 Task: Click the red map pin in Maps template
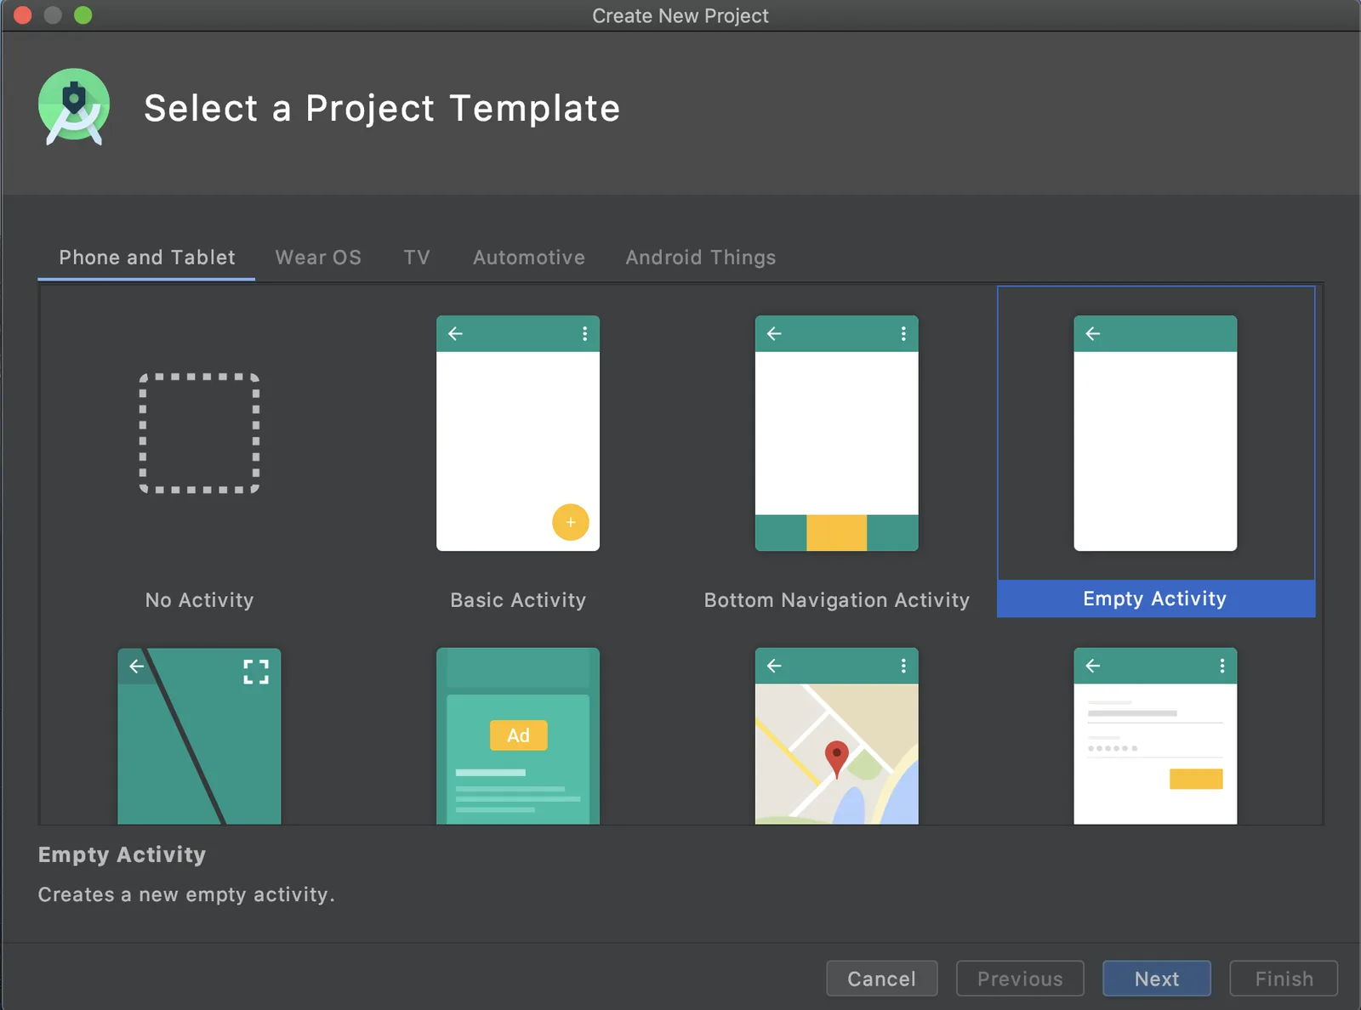pos(837,758)
